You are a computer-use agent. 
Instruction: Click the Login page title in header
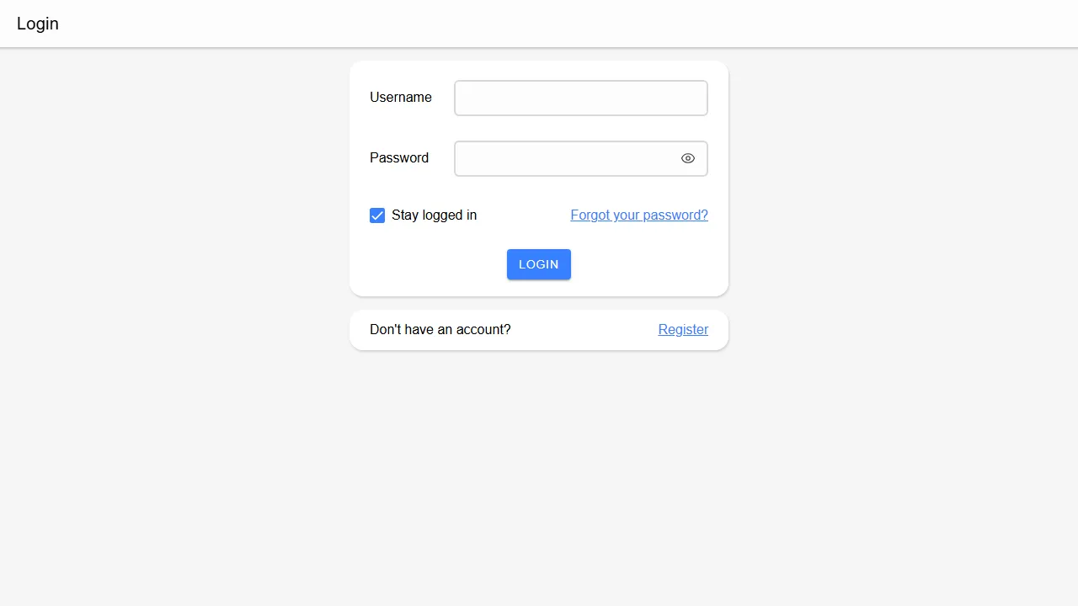pyautogui.click(x=38, y=24)
